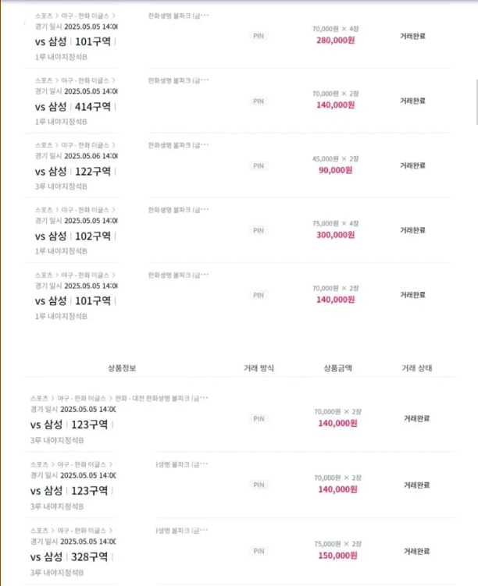Click 거래완료 status on the 90,000원 row

click(412, 165)
